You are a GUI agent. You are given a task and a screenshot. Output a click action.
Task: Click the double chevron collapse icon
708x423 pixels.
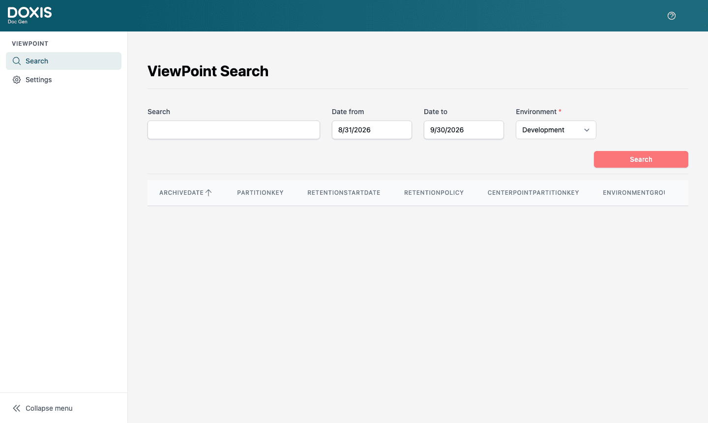tap(17, 408)
